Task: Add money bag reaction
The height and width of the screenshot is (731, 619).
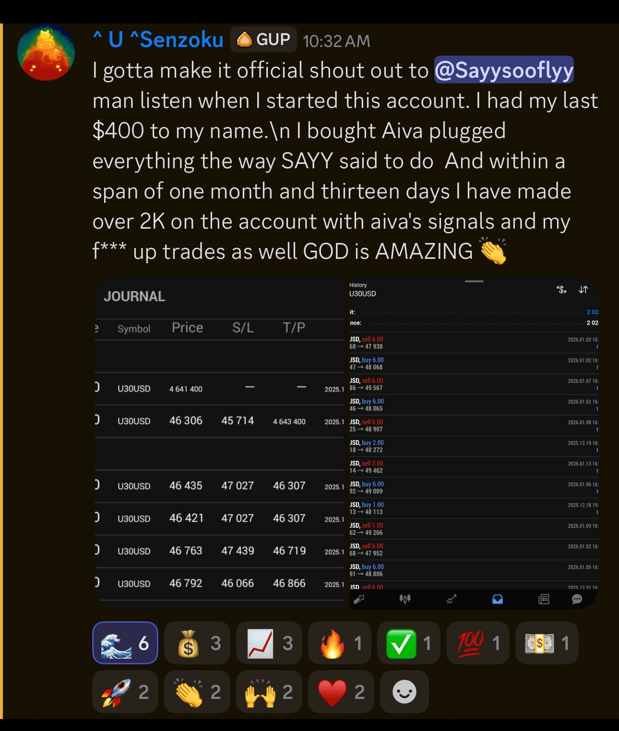Action: [197, 643]
